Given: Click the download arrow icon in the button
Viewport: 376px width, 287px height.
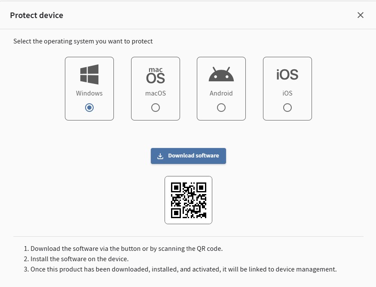Looking at the screenshot, I should (160, 156).
